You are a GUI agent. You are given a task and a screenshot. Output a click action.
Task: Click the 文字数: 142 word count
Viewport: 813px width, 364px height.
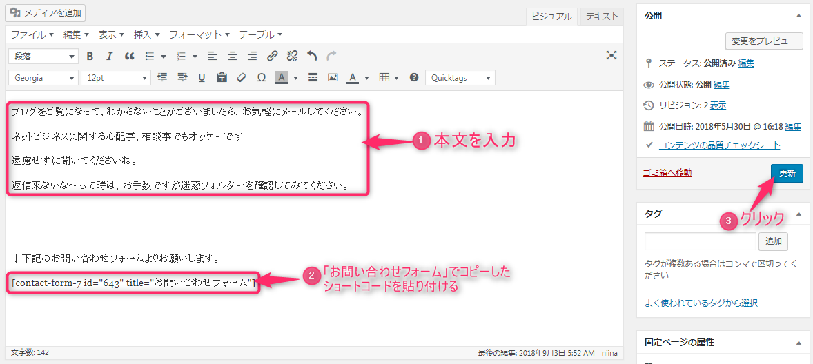[30, 352]
